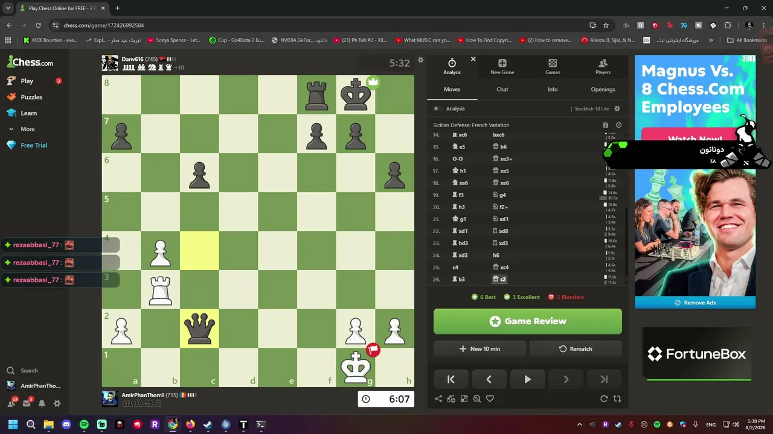Open the All Bookmarks folder
Screen dimensions: 773x434
click(x=747, y=40)
